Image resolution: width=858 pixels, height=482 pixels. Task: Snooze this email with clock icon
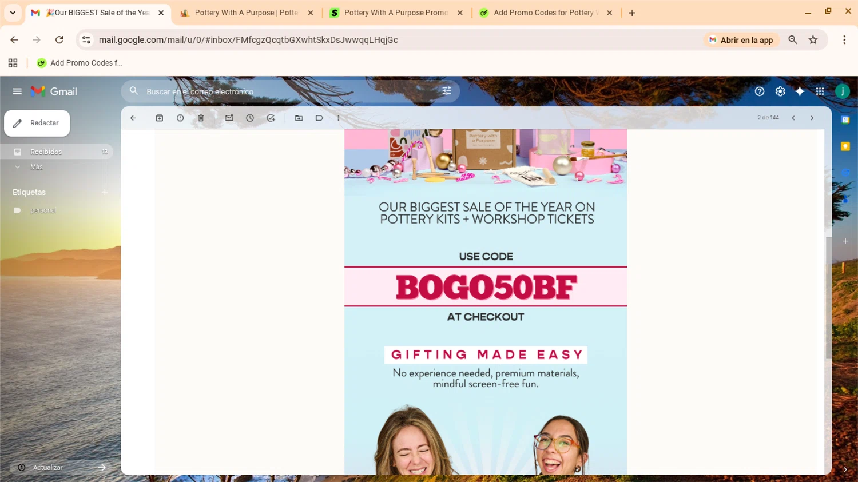[x=250, y=118]
